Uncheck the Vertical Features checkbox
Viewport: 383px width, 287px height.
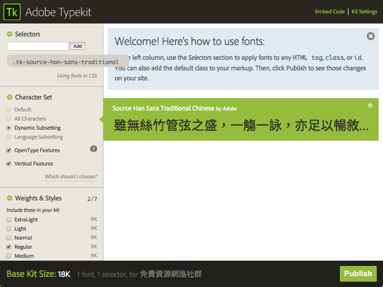(x=8, y=164)
